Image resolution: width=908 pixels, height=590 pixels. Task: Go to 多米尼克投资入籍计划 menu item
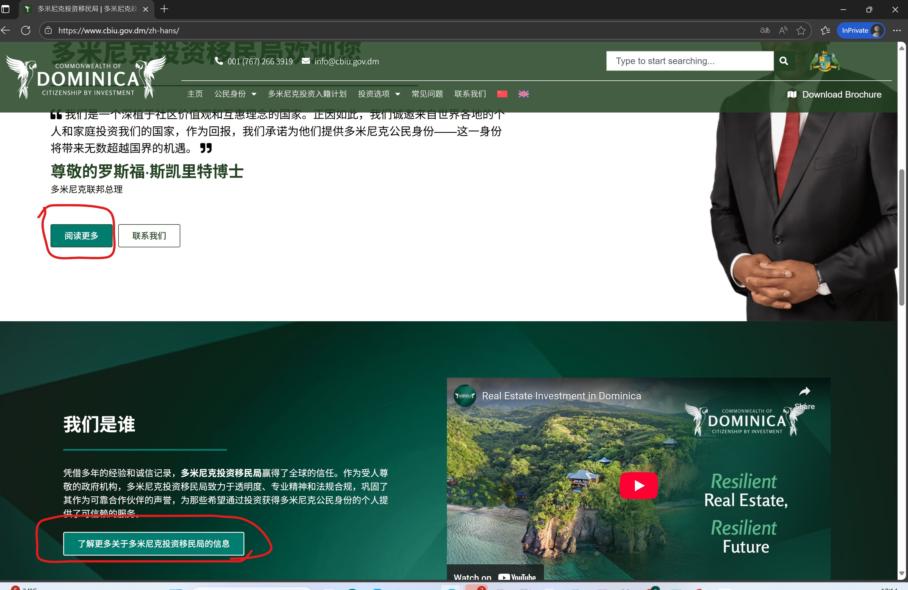click(307, 94)
